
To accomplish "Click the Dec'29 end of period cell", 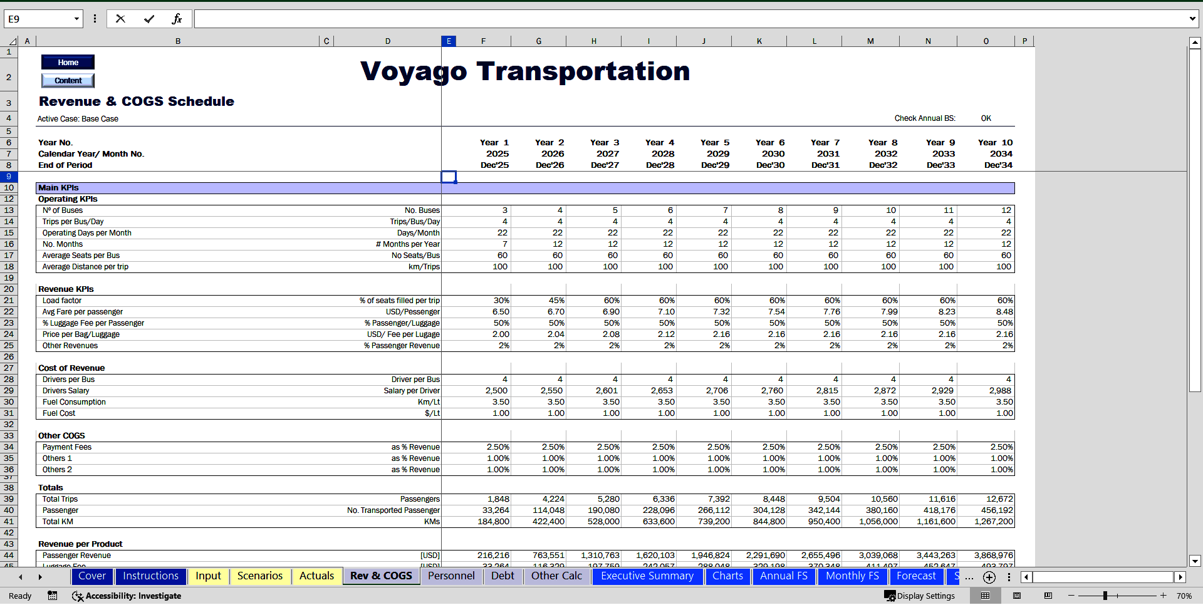I will 716,165.
